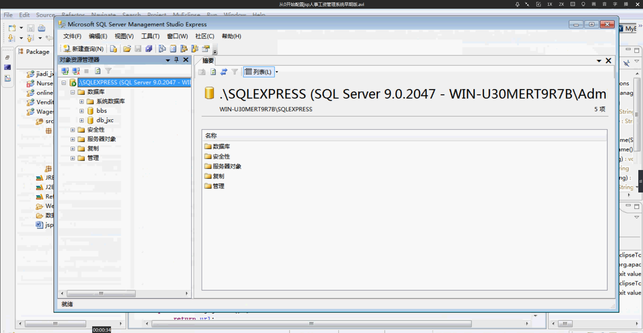The height and width of the screenshot is (333, 643).
Task: Open the 帮助(H) menu
Action: pyautogui.click(x=231, y=36)
